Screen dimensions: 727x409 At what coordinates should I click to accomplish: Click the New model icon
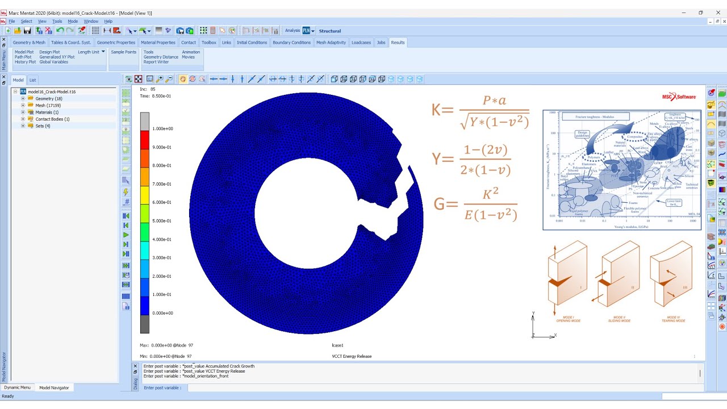(8, 31)
